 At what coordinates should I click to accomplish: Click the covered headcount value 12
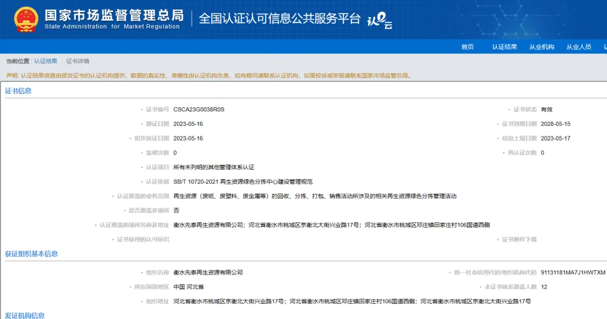(544, 287)
